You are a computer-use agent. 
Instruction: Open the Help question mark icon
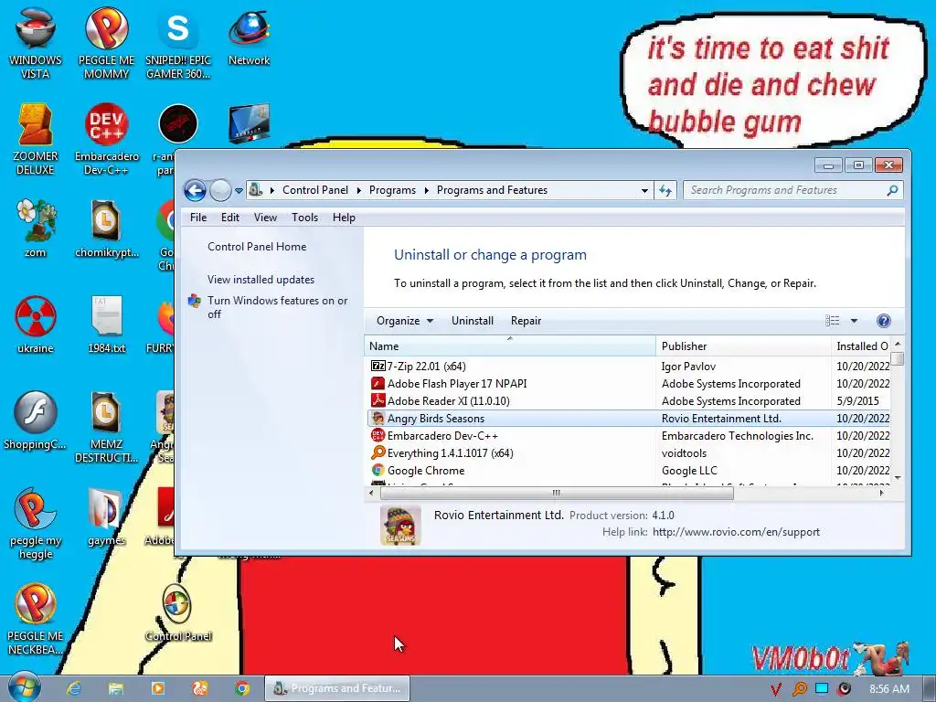884,321
